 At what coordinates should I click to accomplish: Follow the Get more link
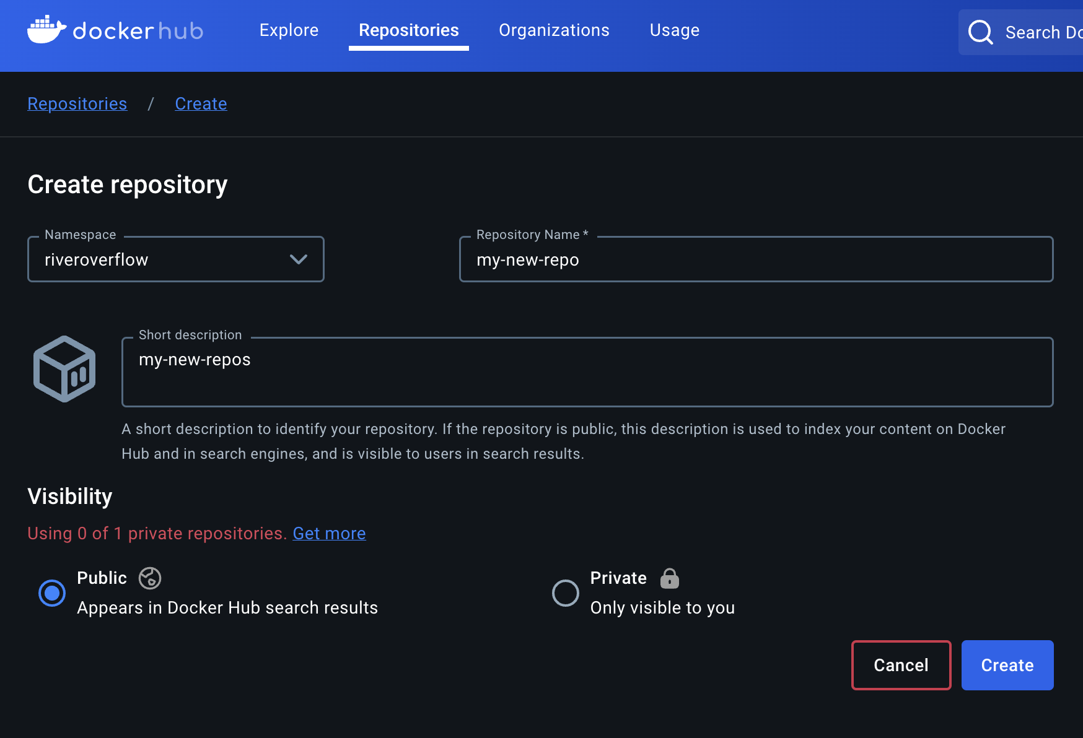(329, 533)
